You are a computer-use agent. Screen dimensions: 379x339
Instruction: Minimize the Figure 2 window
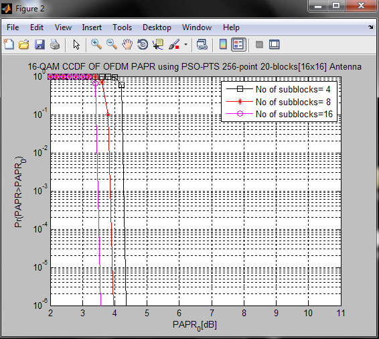318,6
